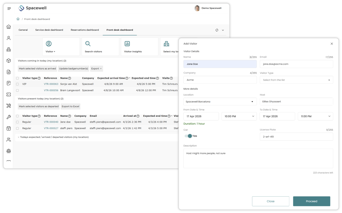Click Mark selected visitors as arrived
The image size is (342, 213).
pyautogui.click(x=37, y=69)
